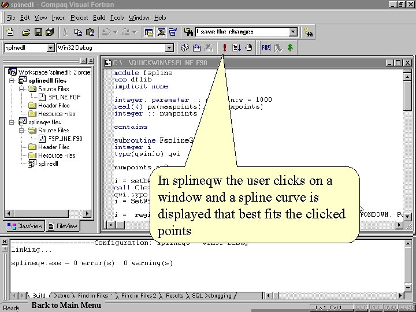Screen dimensions: 416x312
Task: Click the Copy icon
Action: coord(78,32)
